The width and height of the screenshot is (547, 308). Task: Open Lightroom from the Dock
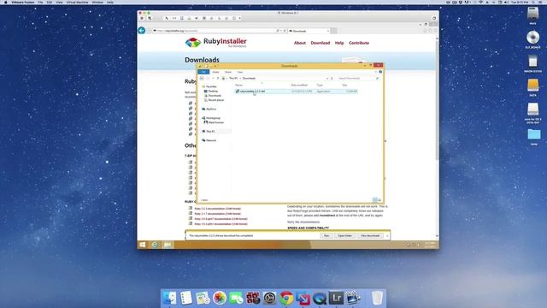[336, 298]
